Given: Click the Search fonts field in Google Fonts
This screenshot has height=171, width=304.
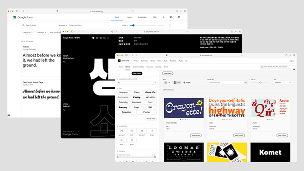Looking at the screenshot, I should (x=39, y=25).
